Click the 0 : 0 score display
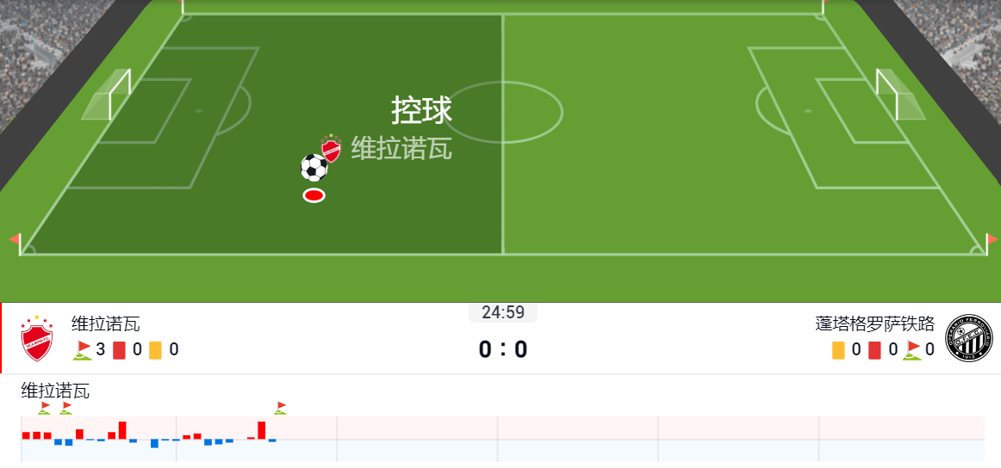The height and width of the screenshot is (468, 1001). [503, 350]
